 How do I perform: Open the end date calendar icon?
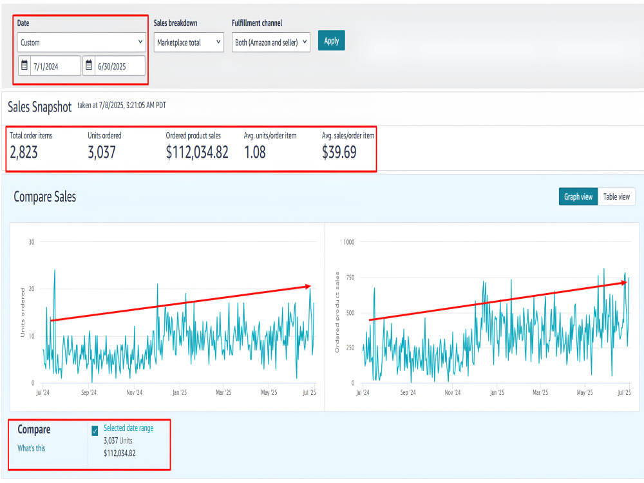click(x=89, y=65)
